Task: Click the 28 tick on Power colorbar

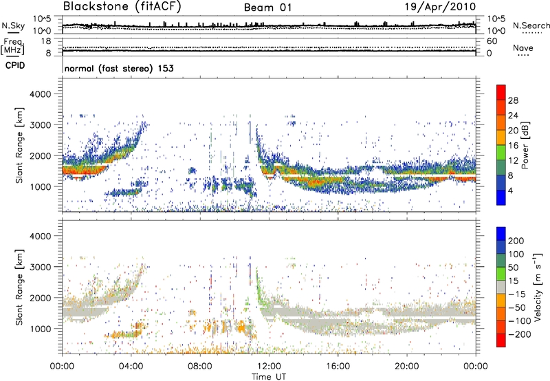Action: click(x=513, y=100)
